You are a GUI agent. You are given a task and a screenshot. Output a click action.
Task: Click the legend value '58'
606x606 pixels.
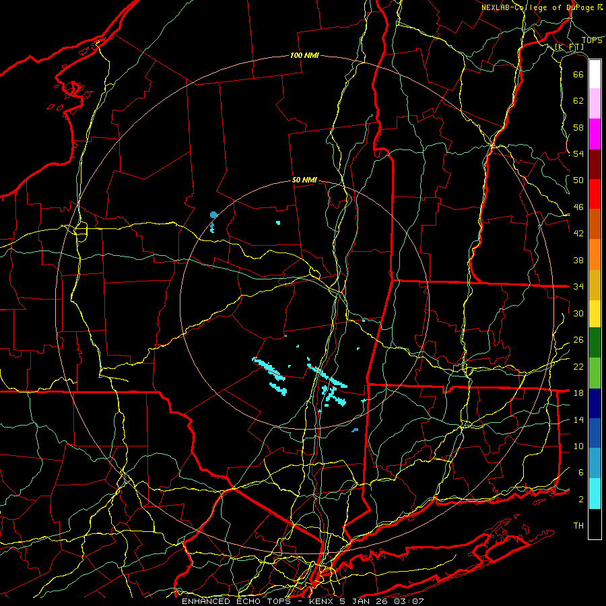[578, 127]
